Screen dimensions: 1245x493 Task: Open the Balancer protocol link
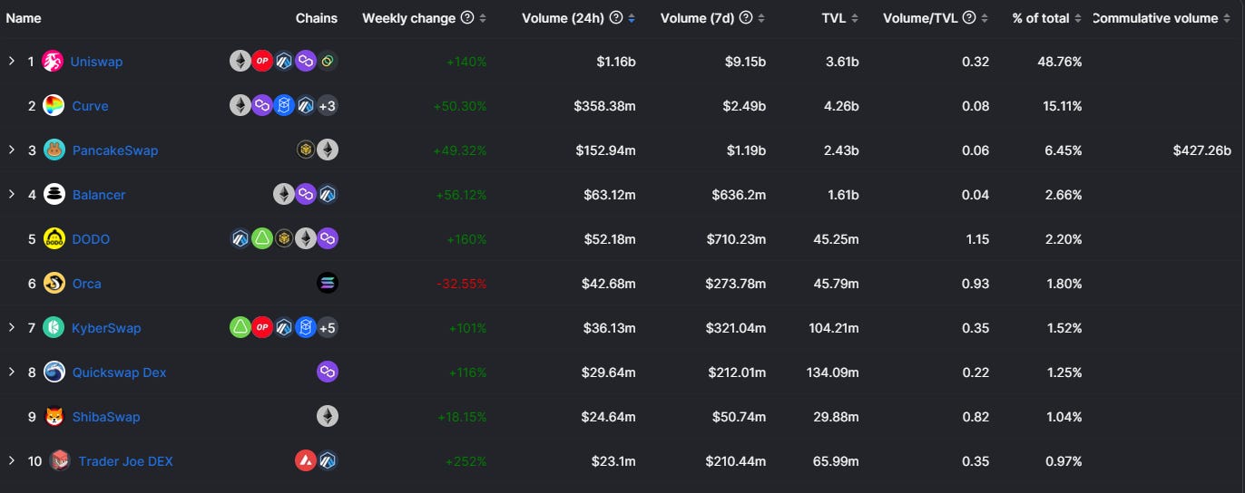(99, 195)
